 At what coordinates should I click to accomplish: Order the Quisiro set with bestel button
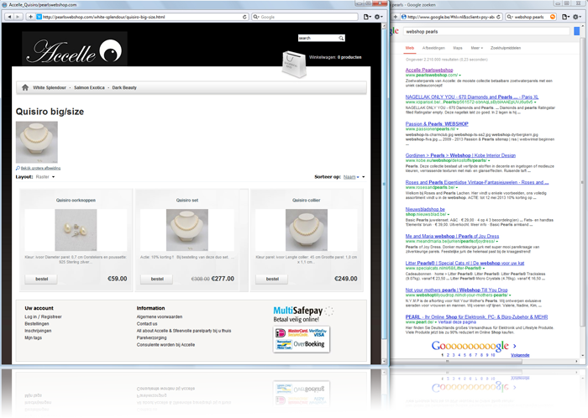click(x=157, y=279)
